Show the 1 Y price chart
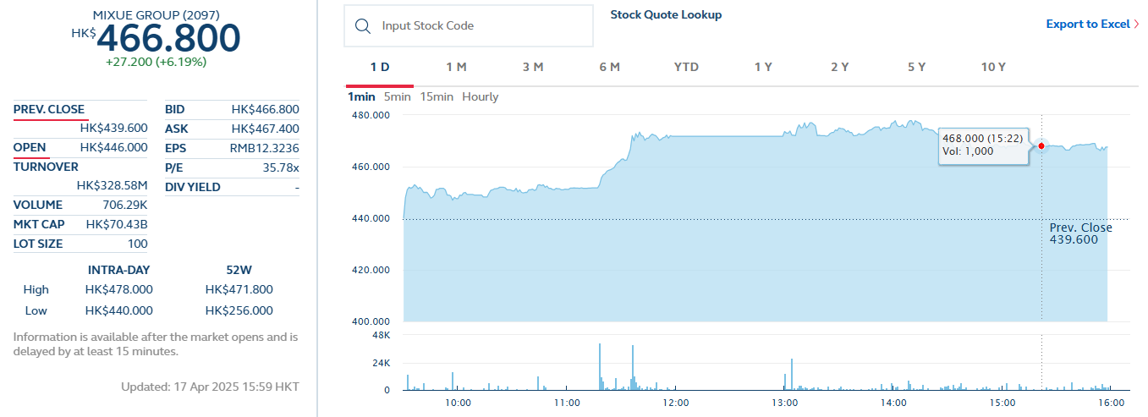The width and height of the screenshot is (1148, 417). tap(763, 67)
